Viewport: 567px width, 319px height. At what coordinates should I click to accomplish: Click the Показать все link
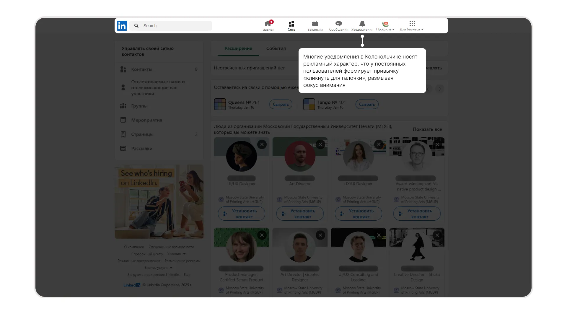(427, 129)
